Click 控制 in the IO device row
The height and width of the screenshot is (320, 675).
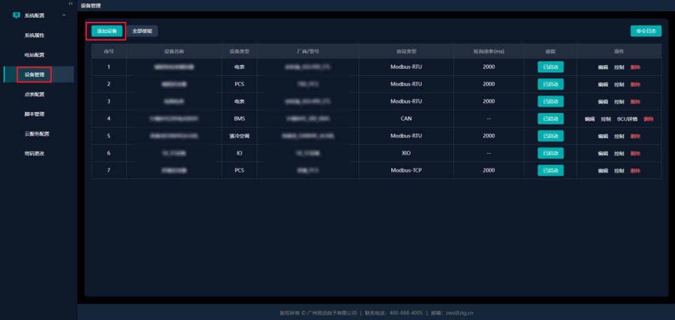(619, 153)
